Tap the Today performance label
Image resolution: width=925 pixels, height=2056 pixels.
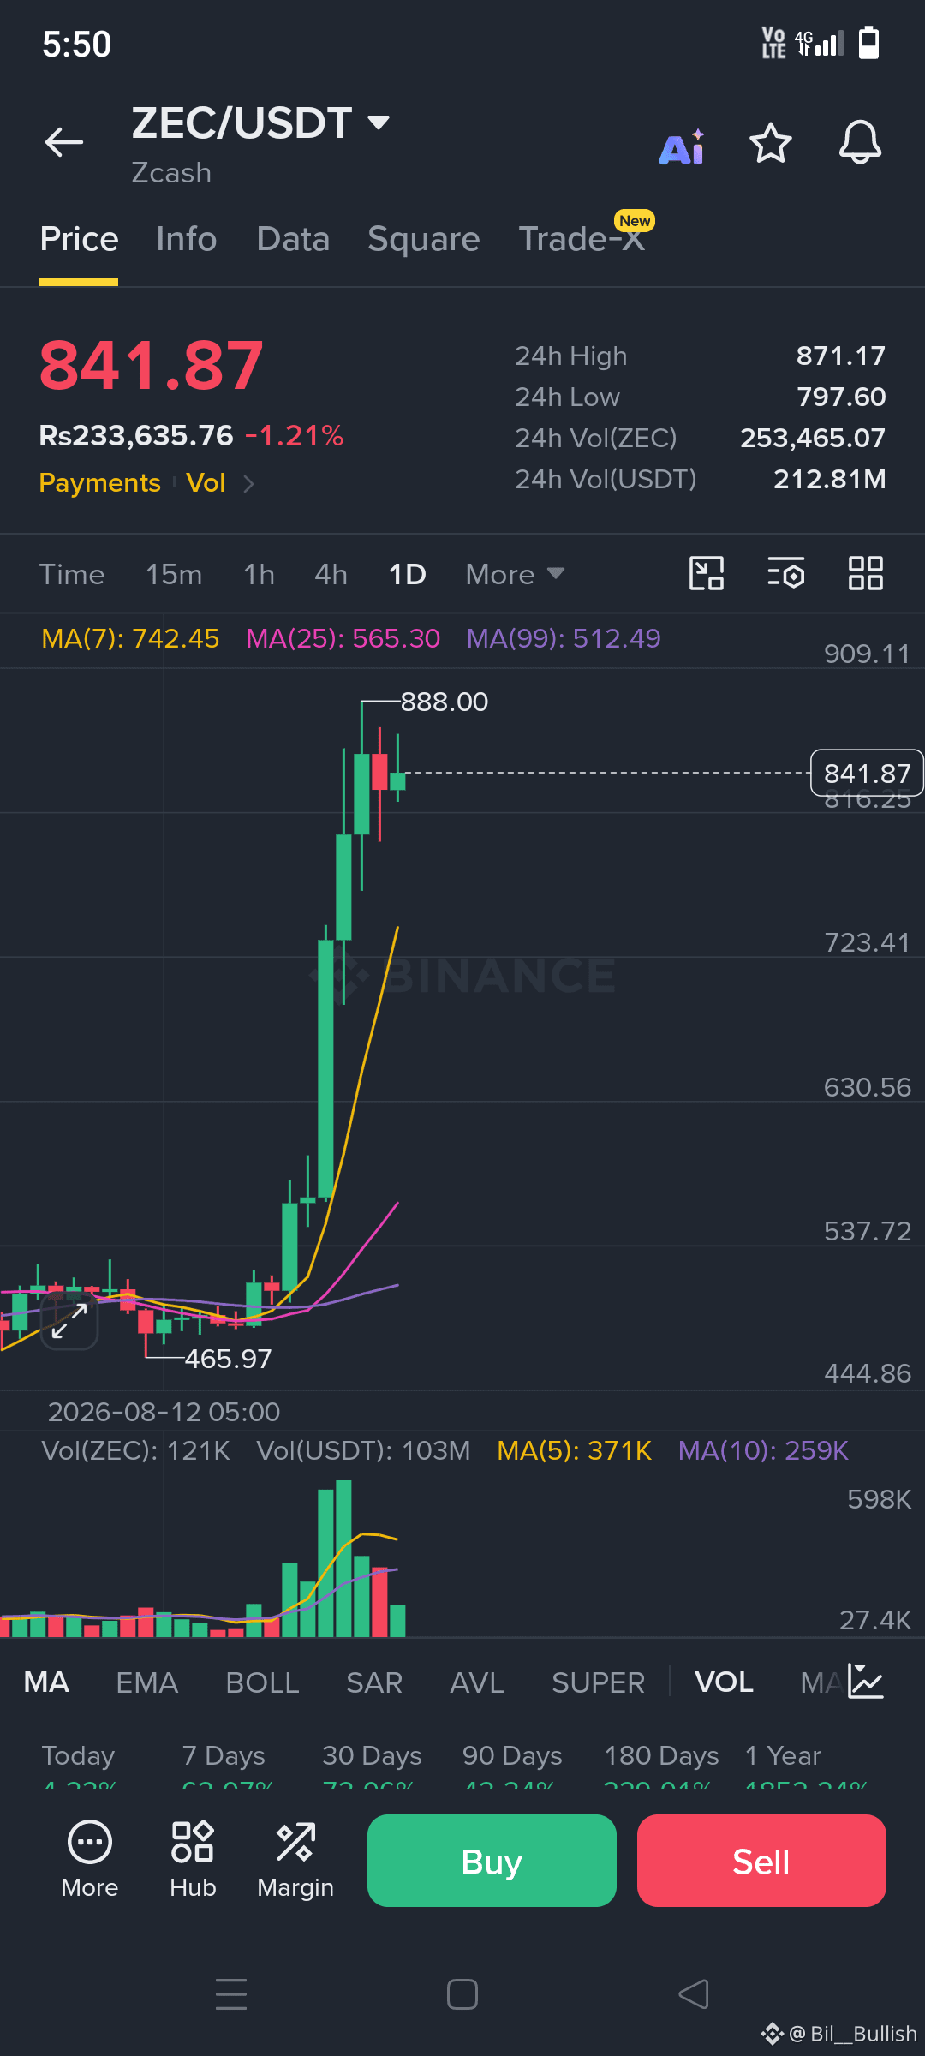click(78, 1755)
